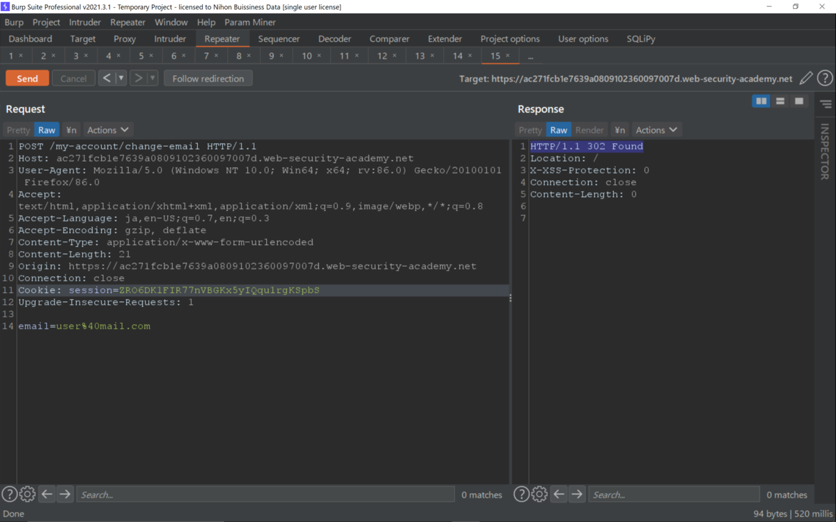Switch response view to Render
Viewport: 836px width, 522px height.
point(589,130)
